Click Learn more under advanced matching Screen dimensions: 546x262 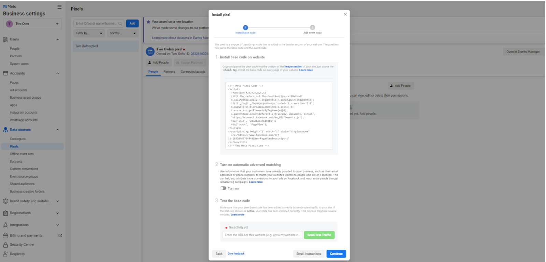pyautogui.click(x=256, y=182)
